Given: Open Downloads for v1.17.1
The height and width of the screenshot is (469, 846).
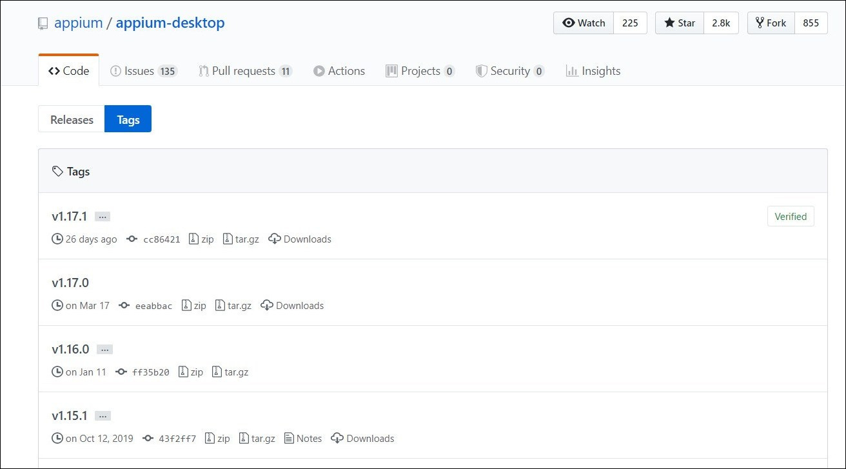Looking at the screenshot, I should point(300,239).
